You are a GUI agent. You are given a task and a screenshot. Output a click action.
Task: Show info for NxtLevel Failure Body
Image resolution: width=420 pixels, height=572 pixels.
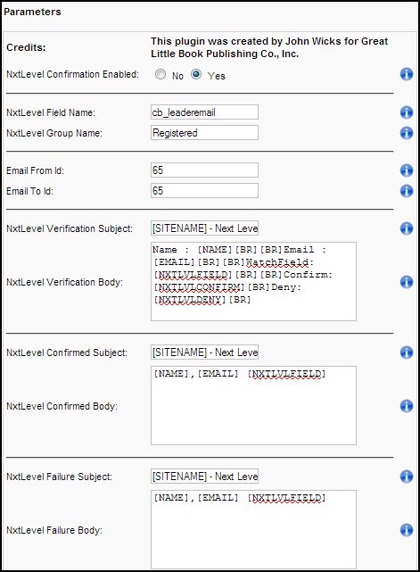click(407, 530)
